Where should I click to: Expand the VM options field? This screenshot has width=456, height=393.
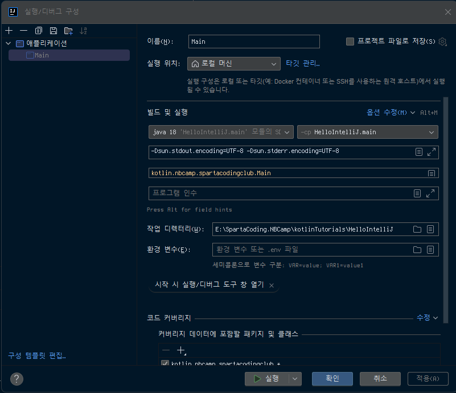pos(432,152)
